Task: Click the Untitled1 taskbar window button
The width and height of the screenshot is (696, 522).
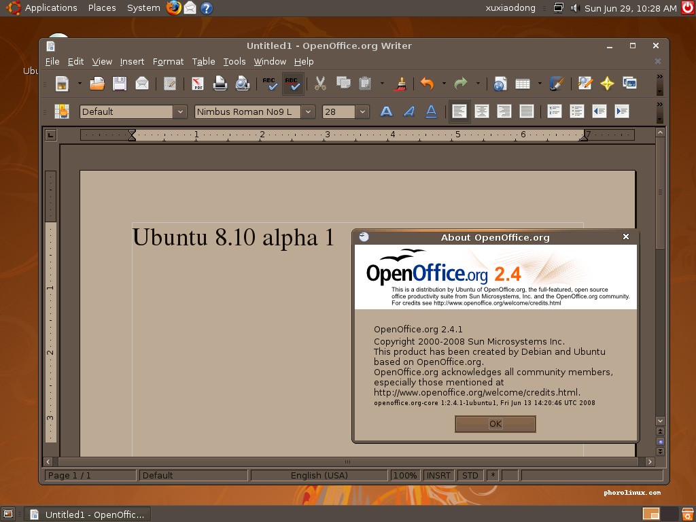Action: (x=87, y=515)
